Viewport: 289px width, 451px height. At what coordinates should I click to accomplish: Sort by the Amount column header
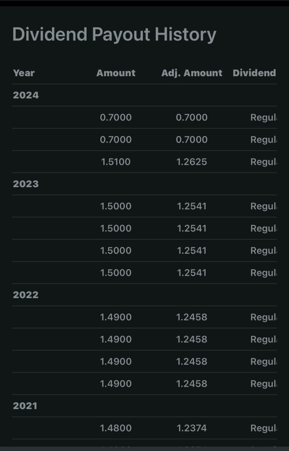(x=116, y=73)
